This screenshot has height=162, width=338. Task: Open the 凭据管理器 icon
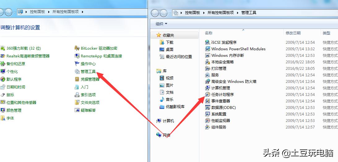[77, 79]
